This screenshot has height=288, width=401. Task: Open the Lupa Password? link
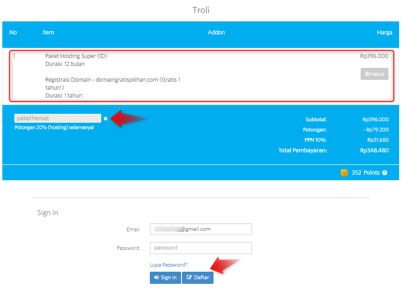168,265
